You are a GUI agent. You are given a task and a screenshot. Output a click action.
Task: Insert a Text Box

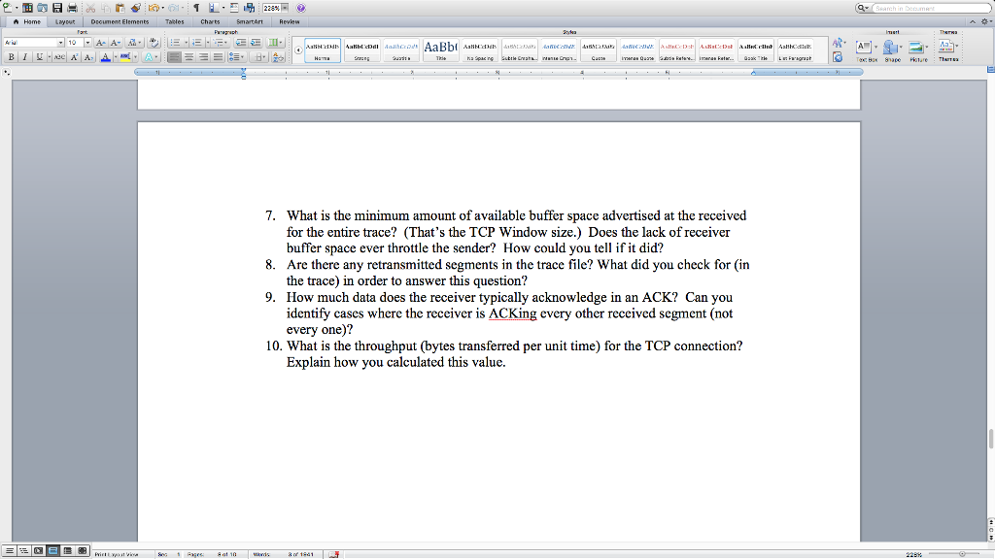[864, 46]
